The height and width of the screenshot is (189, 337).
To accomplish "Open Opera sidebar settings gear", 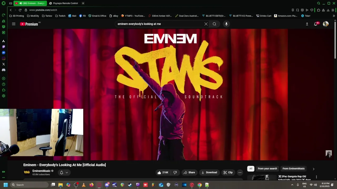I will (x=3, y=96).
